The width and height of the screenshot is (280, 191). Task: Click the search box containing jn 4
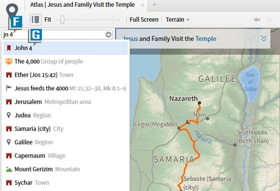(52, 35)
